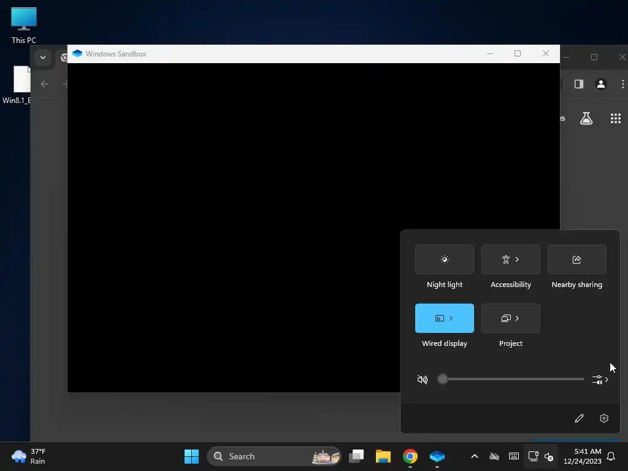Click the cloud sync tray icon
This screenshot has height=471, width=628.
coord(494,456)
